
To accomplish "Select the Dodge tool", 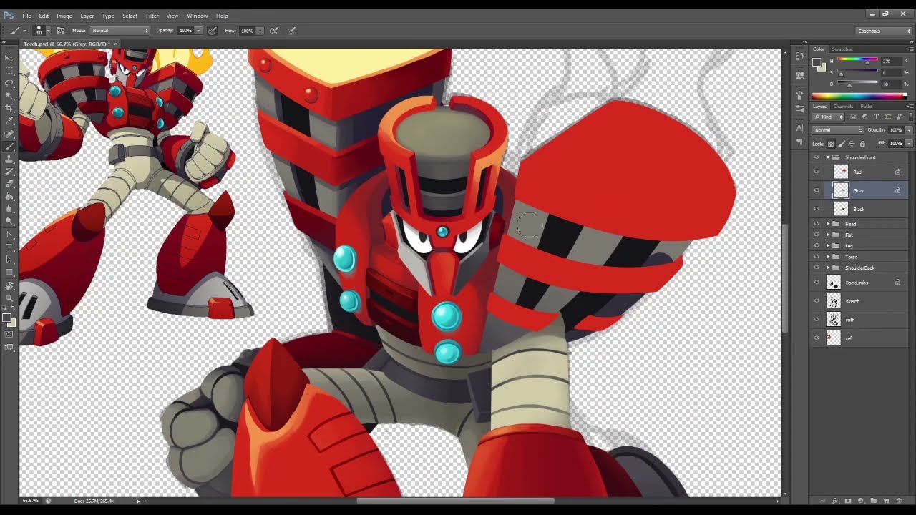I will (9, 221).
